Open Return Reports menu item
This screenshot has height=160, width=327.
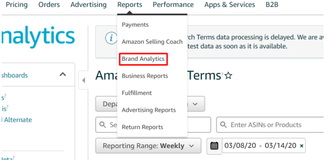tap(143, 127)
